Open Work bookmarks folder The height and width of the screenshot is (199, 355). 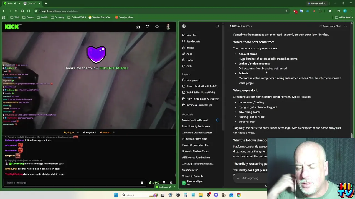tap(15, 17)
